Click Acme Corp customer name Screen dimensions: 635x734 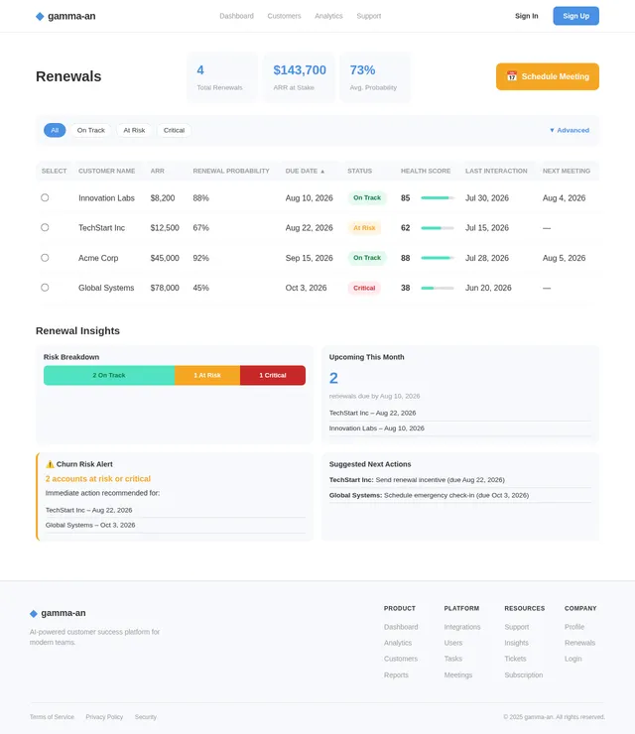click(x=98, y=258)
